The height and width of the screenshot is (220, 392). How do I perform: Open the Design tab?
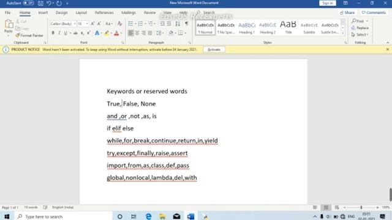pos(61,12)
